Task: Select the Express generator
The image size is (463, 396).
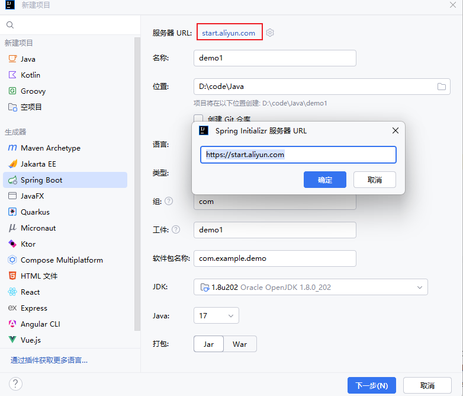Action: tap(65, 308)
